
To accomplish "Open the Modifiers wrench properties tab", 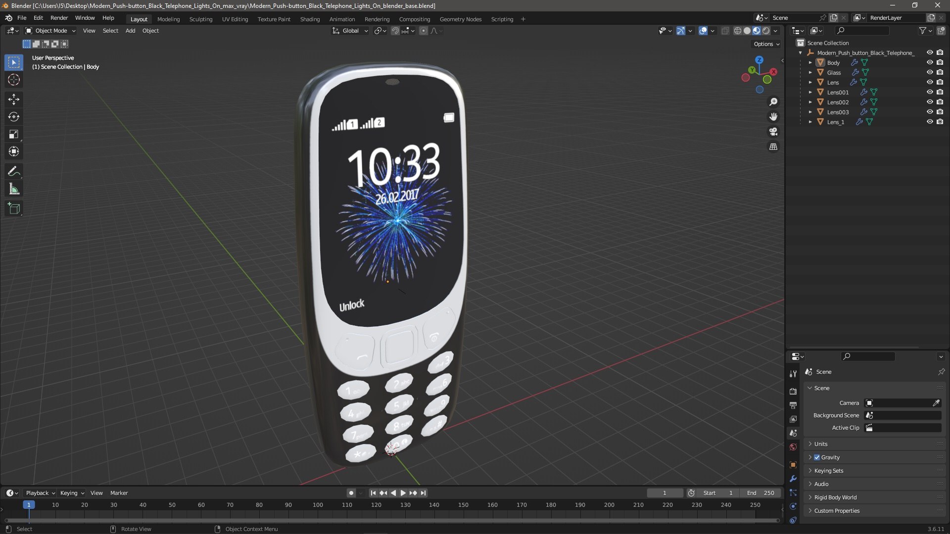I will [793, 479].
